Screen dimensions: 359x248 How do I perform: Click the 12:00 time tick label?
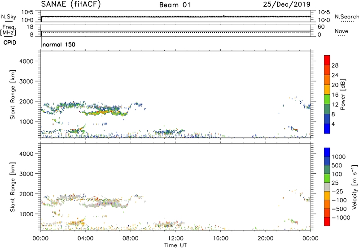tap(175, 239)
